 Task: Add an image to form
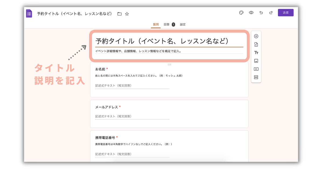pyautogui.click(x=256, y=61)
